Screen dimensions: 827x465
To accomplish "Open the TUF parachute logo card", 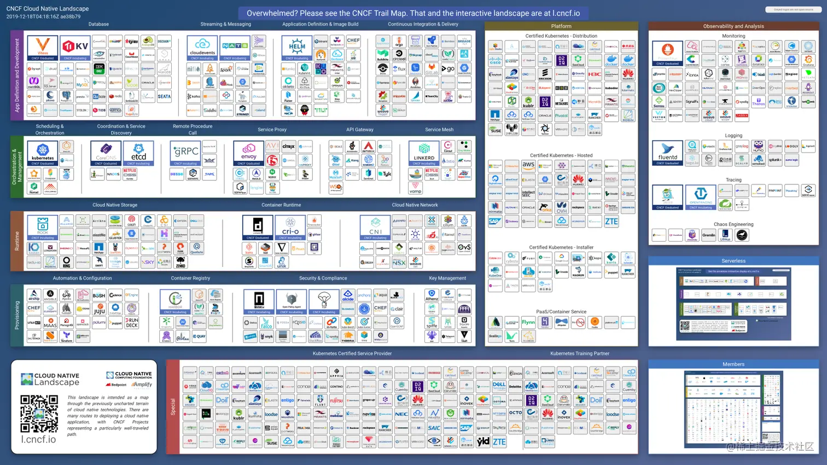I will coord(324,302).
